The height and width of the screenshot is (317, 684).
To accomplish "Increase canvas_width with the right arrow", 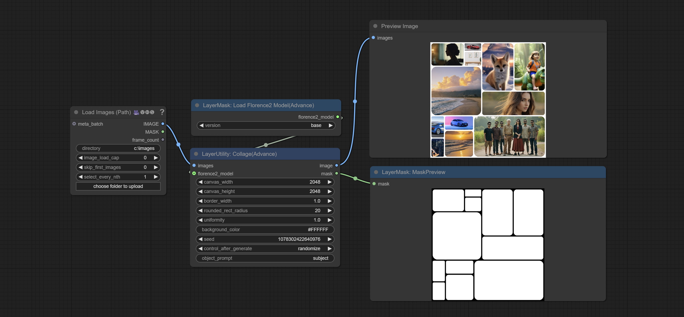I will point(329,182).
